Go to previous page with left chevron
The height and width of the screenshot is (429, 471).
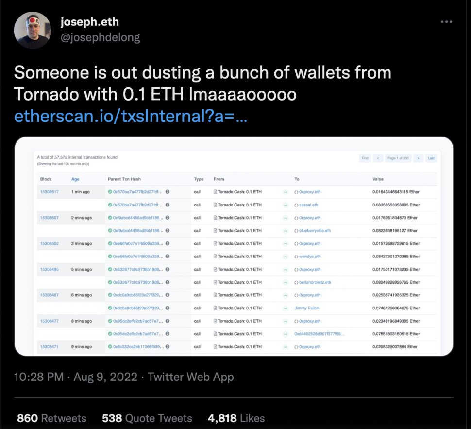(x=377, y=158)
